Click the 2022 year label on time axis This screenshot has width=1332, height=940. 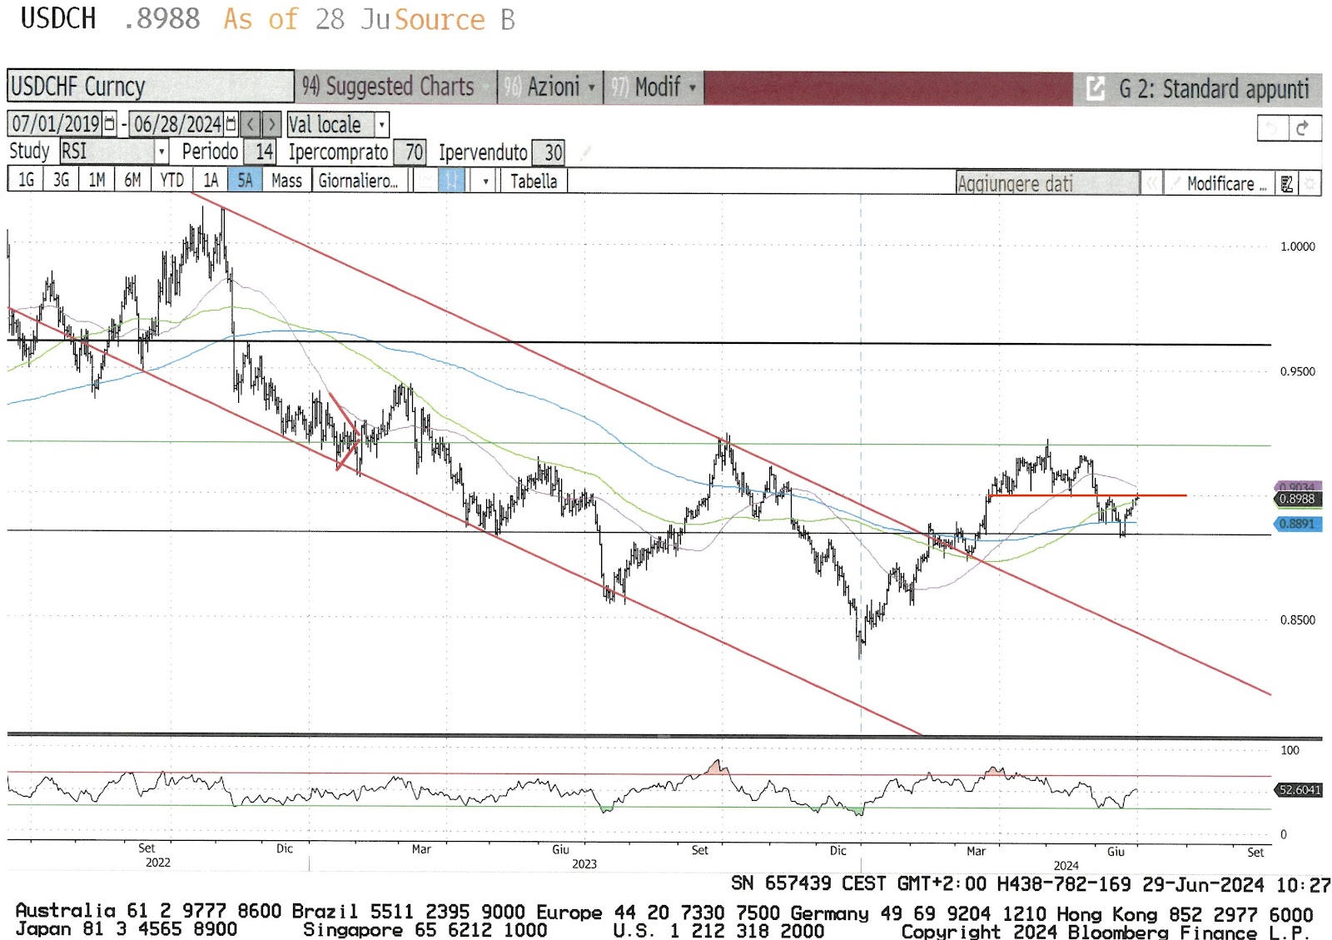pos(158,863)
